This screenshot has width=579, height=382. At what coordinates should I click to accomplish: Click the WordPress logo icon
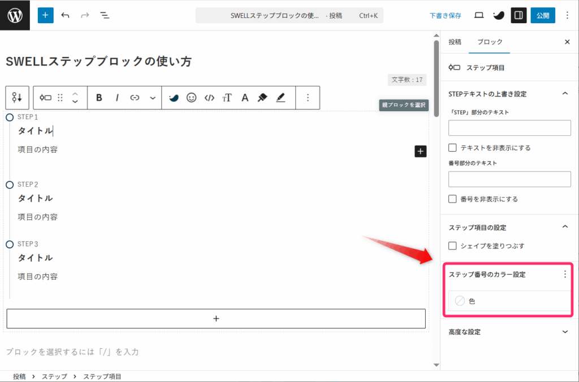point(15,15)
